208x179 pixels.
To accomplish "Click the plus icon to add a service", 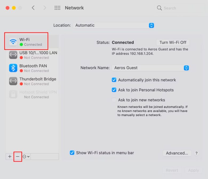I will click(10, 156).
